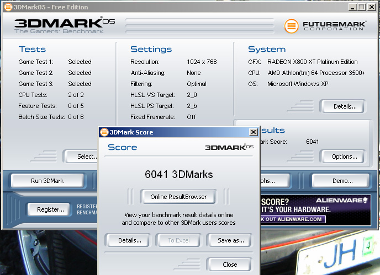
Task: Close the 3DMark05 main window
Action: pyautogui.click(x=372, y=7)
